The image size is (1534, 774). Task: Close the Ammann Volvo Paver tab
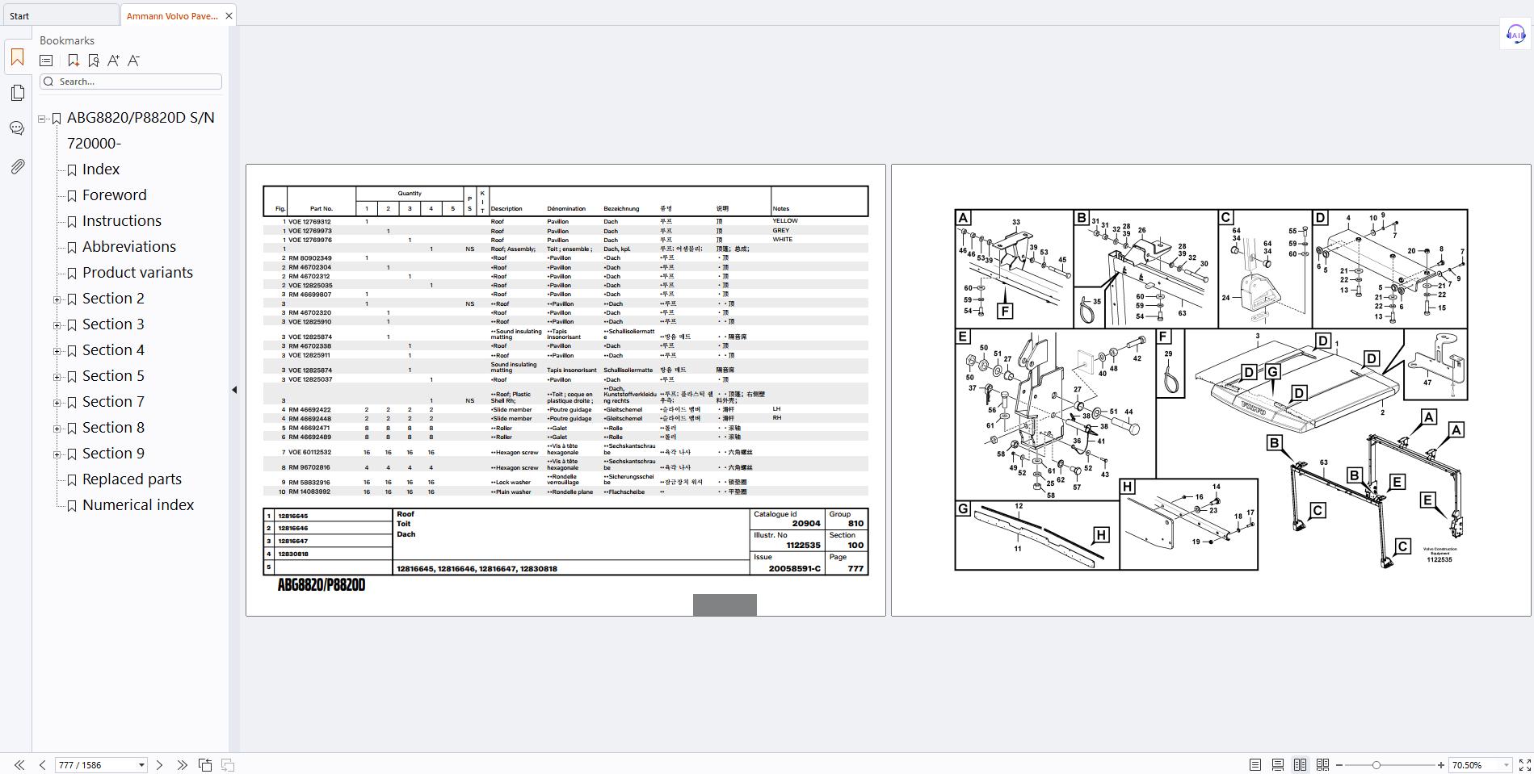point(229,15)
